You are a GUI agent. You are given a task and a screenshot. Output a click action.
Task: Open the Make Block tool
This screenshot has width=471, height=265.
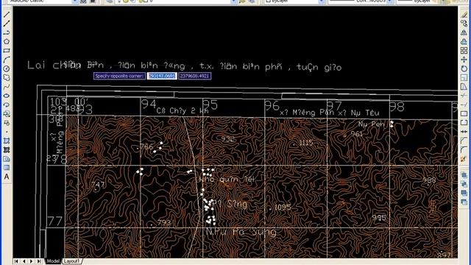7,123
